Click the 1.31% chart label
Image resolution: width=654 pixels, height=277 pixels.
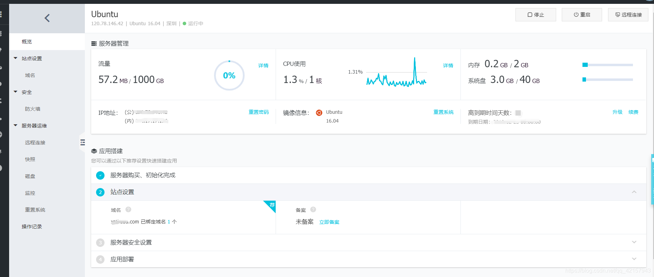tap(355, 72)
